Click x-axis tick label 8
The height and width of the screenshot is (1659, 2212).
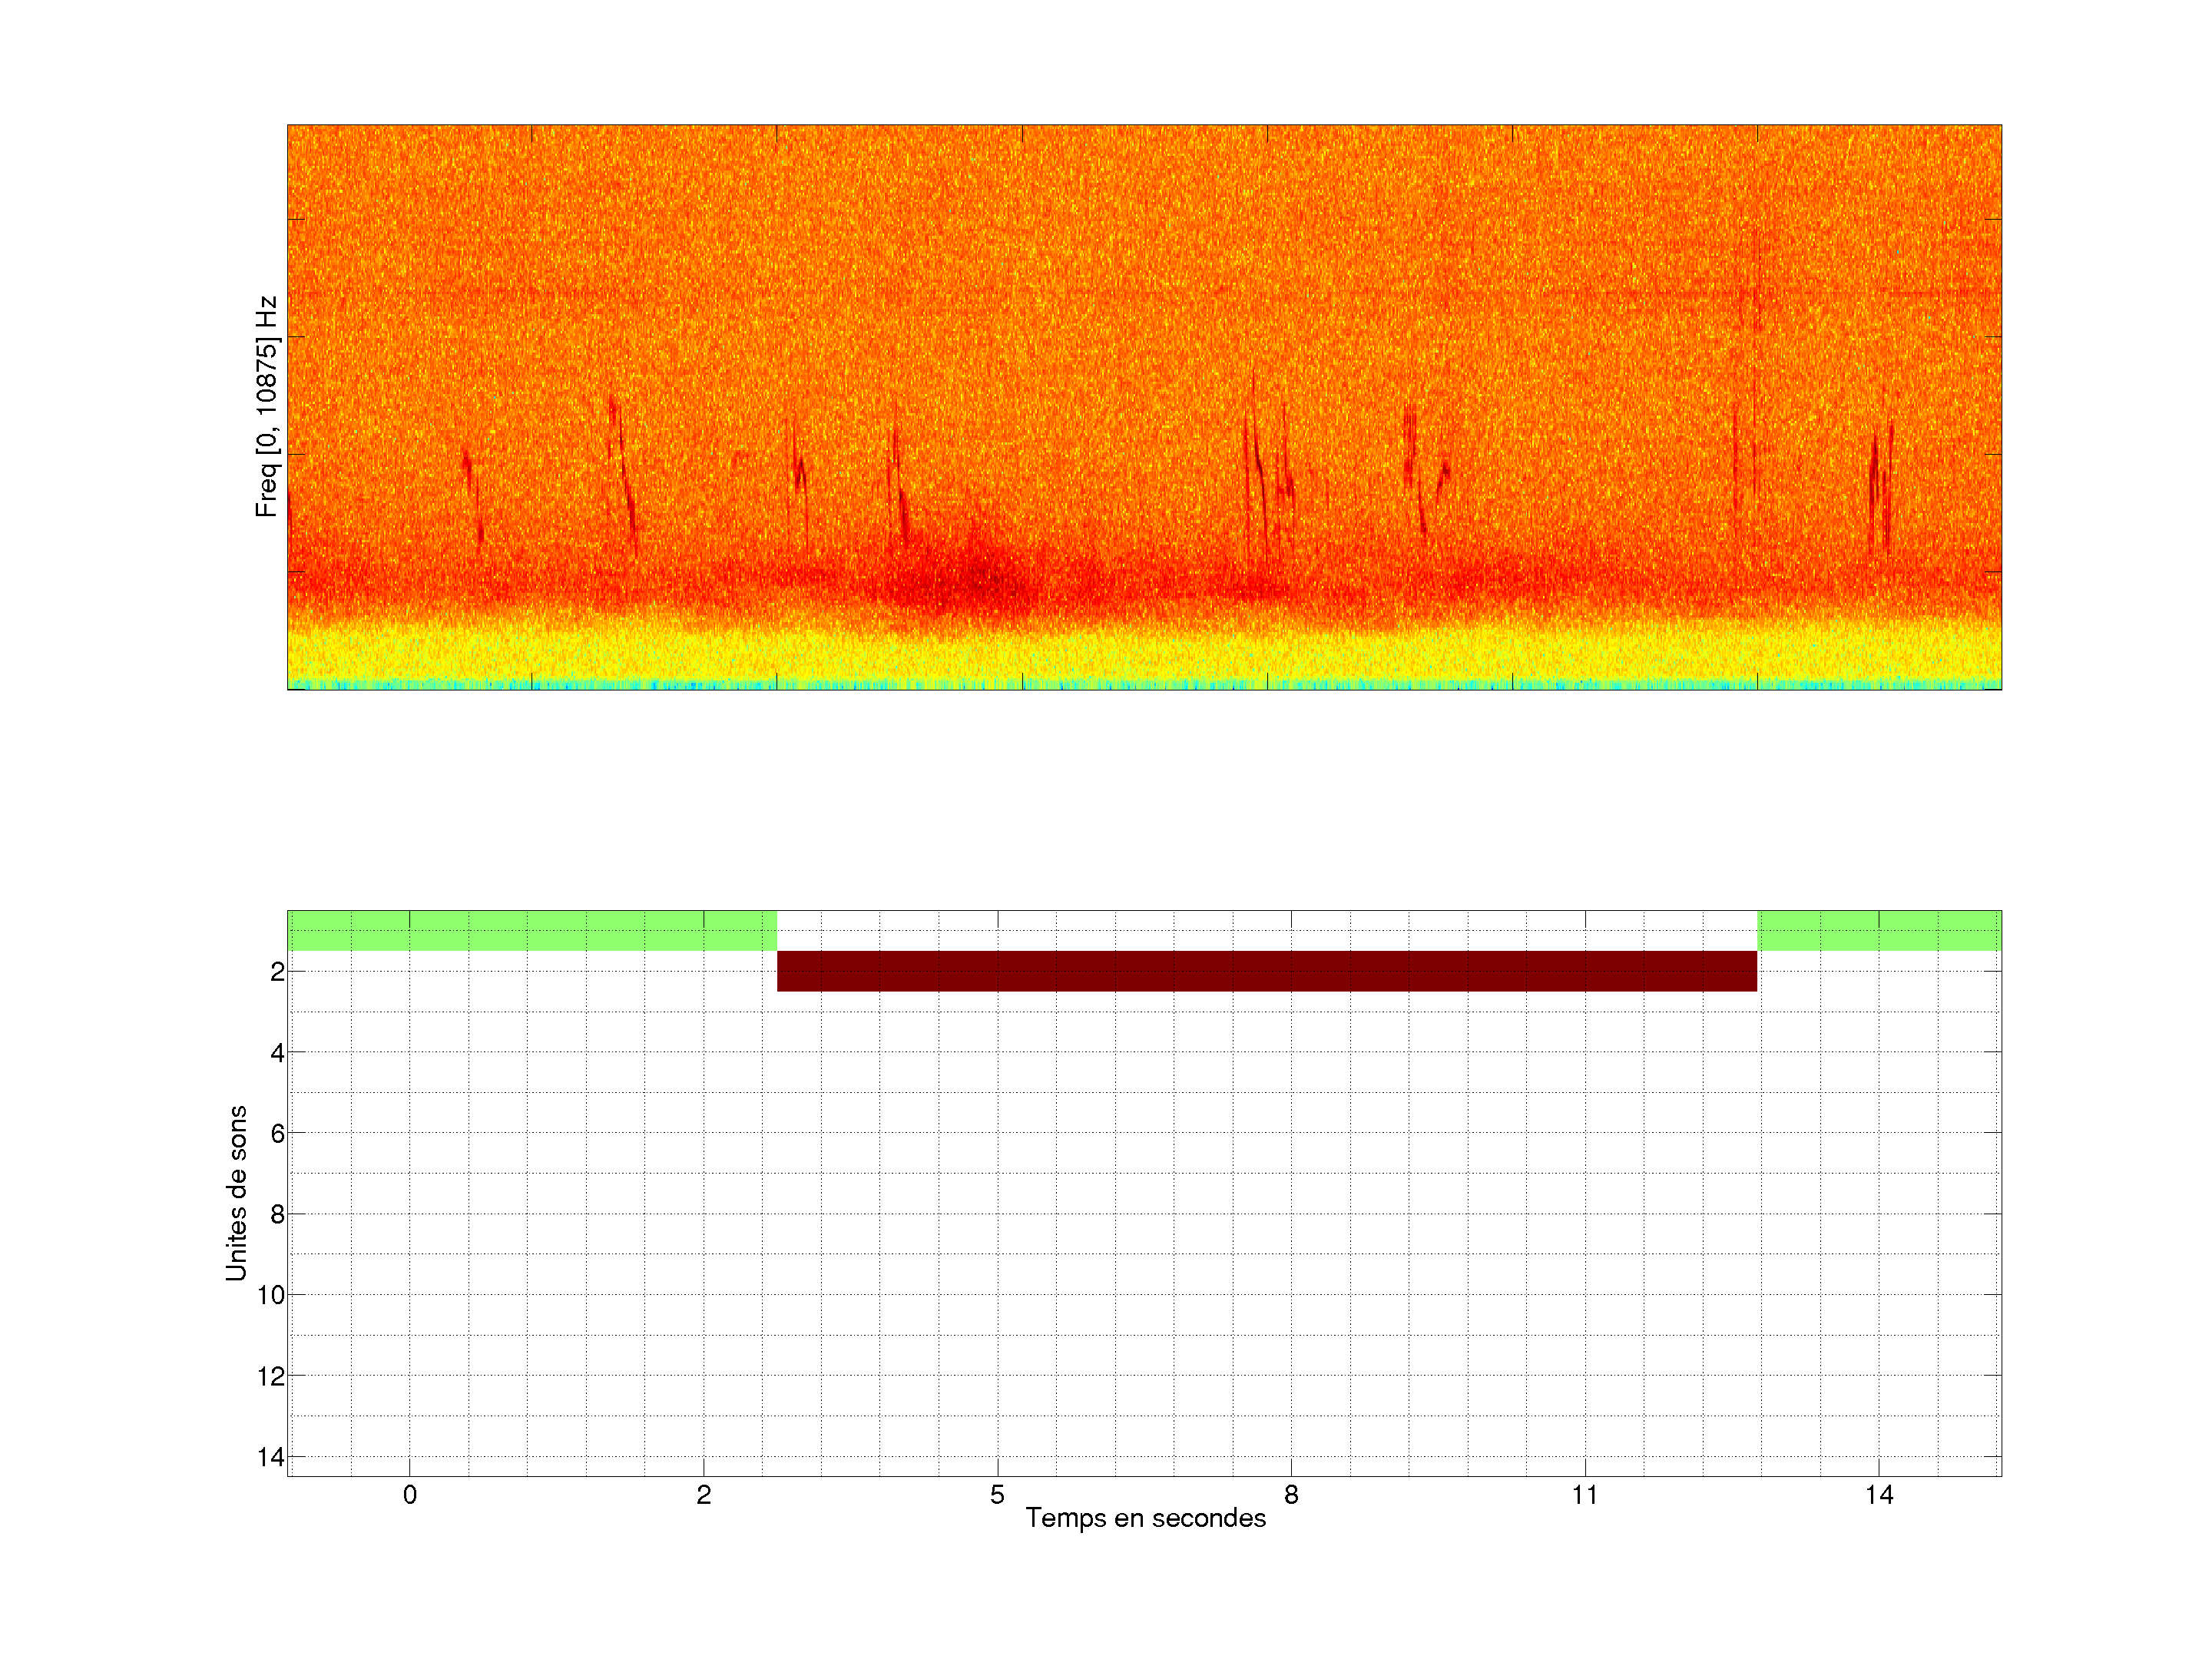point(1291,1495)
